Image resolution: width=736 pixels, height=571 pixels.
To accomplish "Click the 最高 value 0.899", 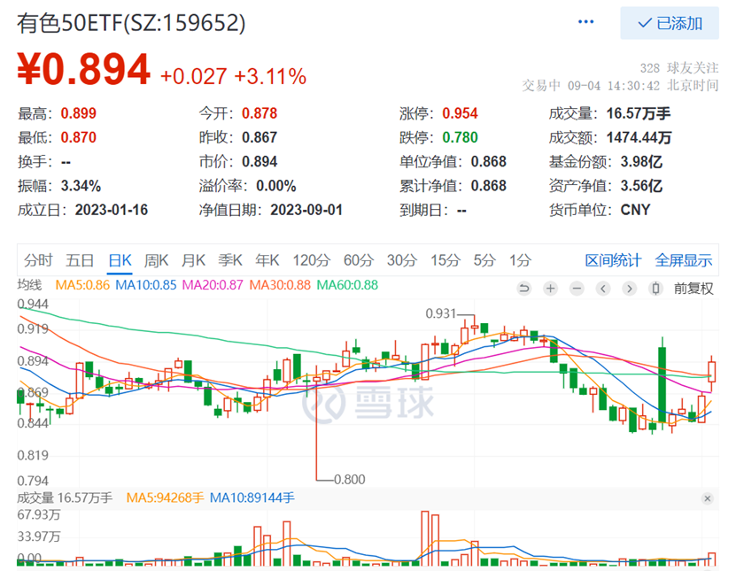I will 79,113.
